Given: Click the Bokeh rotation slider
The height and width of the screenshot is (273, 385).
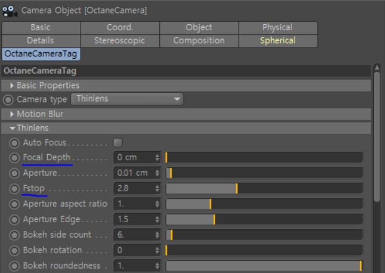Looking at the screenshot, I should (264, 250).
